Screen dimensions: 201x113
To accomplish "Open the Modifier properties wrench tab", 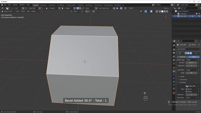I will coord(174,71).
